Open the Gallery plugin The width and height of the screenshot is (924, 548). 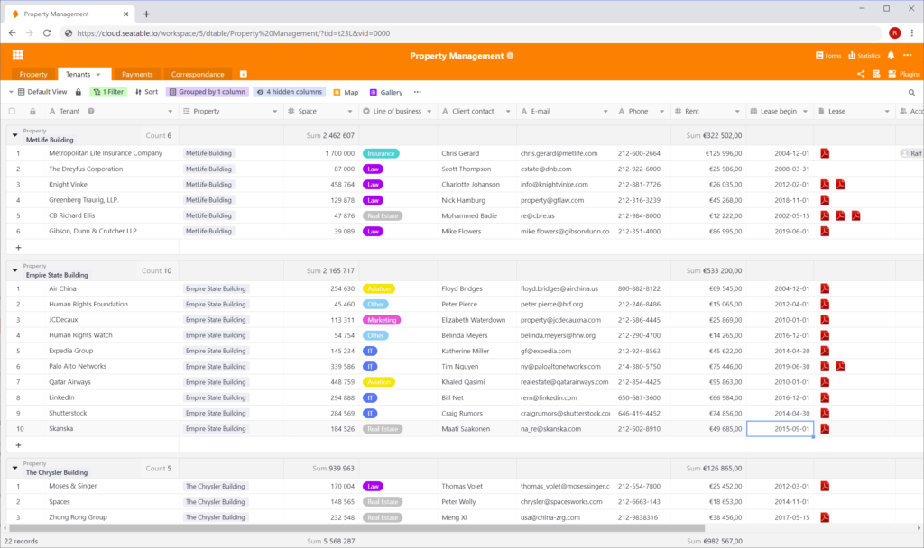(x=386, y=93)
